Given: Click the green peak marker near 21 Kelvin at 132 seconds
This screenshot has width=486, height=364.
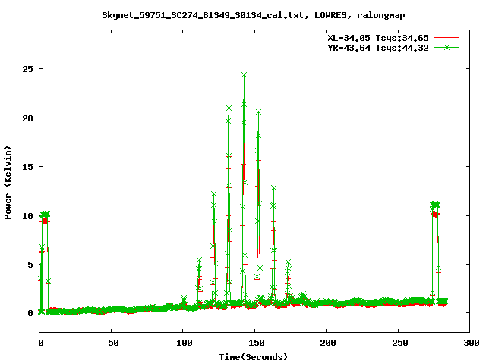Looking at the screenshot, I should [x=229, y=108].
